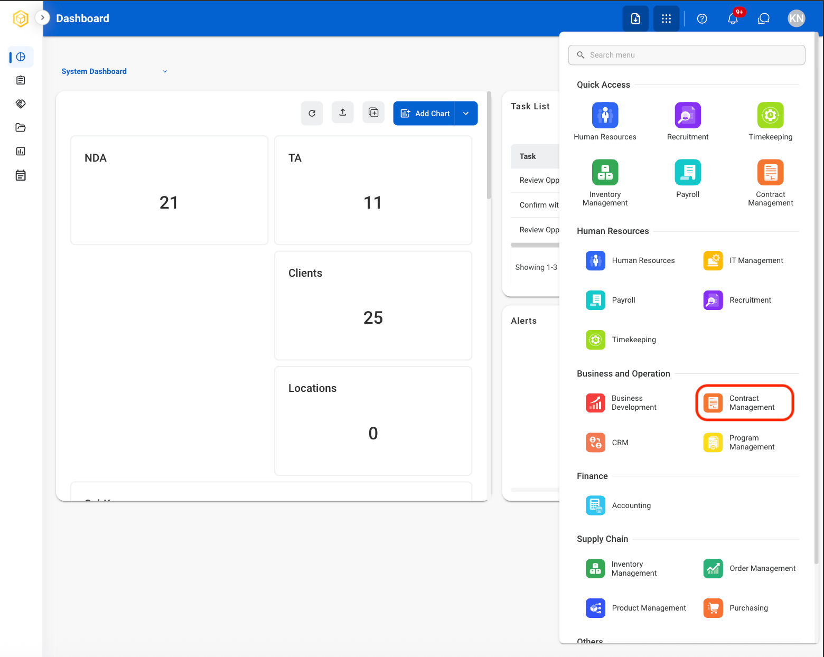Open Inventory Management under Supply Chain
The image size is (824, 657).
621,569
